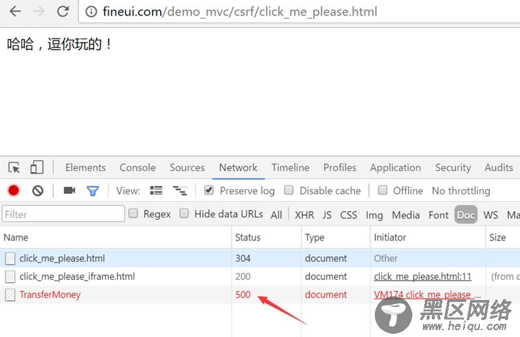Filter requests by JS
Viewport: 520px width, 337px height.
click(x=327, y=215)
